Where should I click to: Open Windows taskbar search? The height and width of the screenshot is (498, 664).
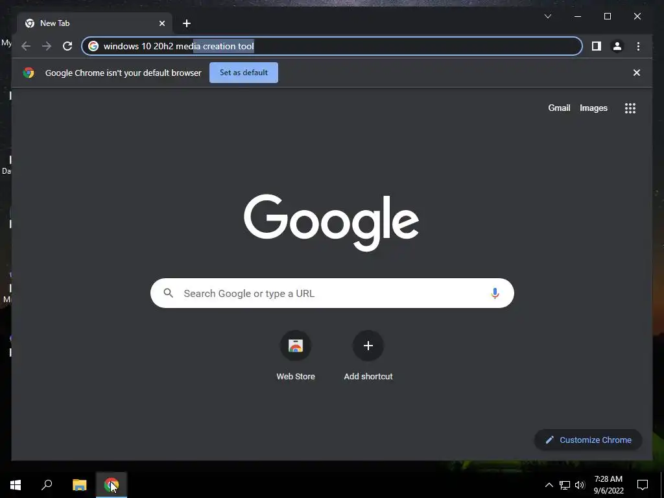[x=47, y=485]
